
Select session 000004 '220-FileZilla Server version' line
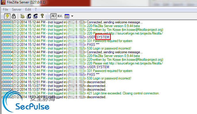71,56
